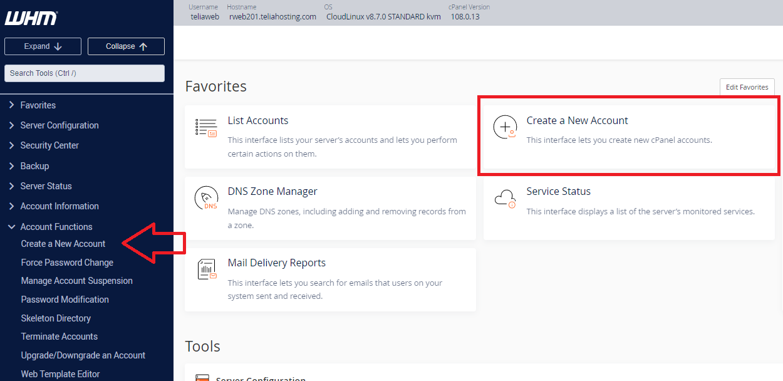The image size is (783, 381).
Task: Click the DNS Zone Manager icon
Action: coord(206,198)
